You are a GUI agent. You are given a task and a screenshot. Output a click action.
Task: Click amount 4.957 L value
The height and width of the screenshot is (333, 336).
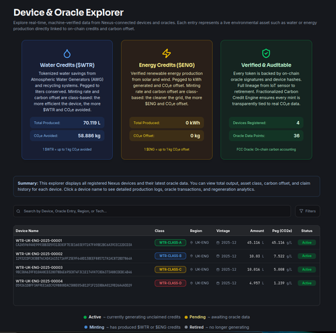coord(257,283)
